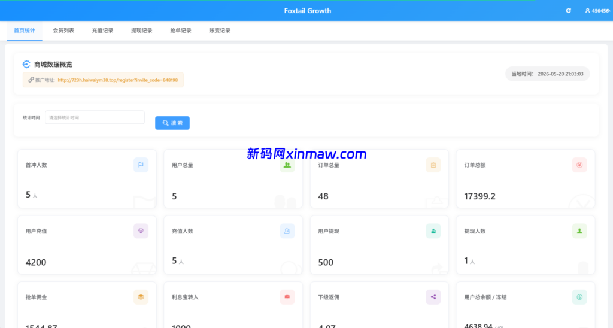The image size is (613, 328).
Task: Click the 统计时间 date input field
Action: click(x=95, y=117)
